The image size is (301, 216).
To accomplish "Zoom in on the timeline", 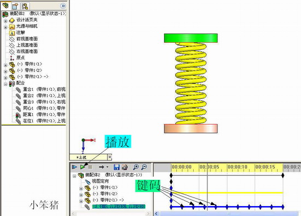I will [x=136, y=167].
